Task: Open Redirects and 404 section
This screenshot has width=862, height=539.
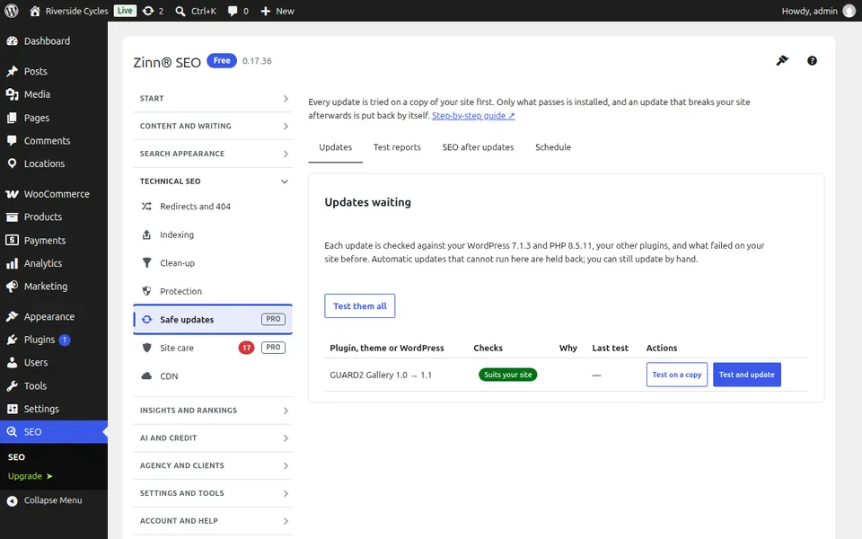Action: tap(213, 207)
